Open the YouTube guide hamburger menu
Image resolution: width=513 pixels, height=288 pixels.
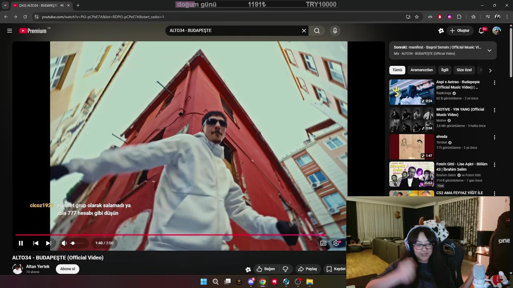[10, 30]
